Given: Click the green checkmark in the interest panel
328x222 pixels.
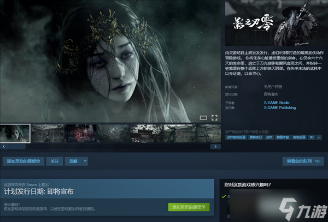Looking at the screenshot, I should click(x=224, y=196).
